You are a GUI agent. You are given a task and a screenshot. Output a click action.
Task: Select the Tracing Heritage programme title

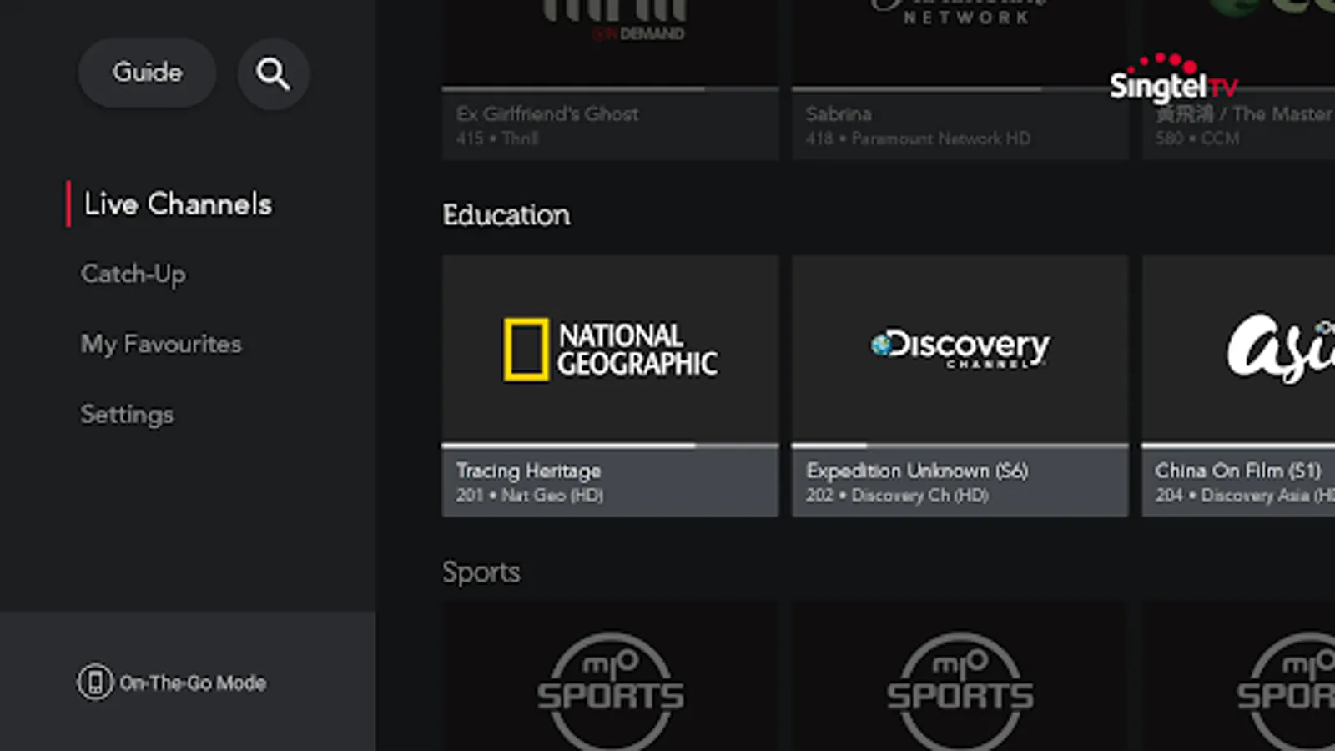528,471
